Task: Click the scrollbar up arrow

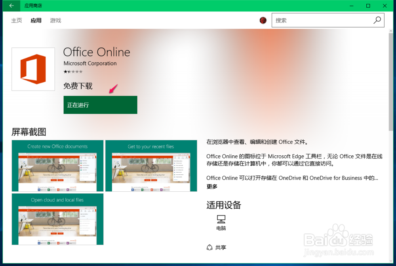Action: coord(391,31)
